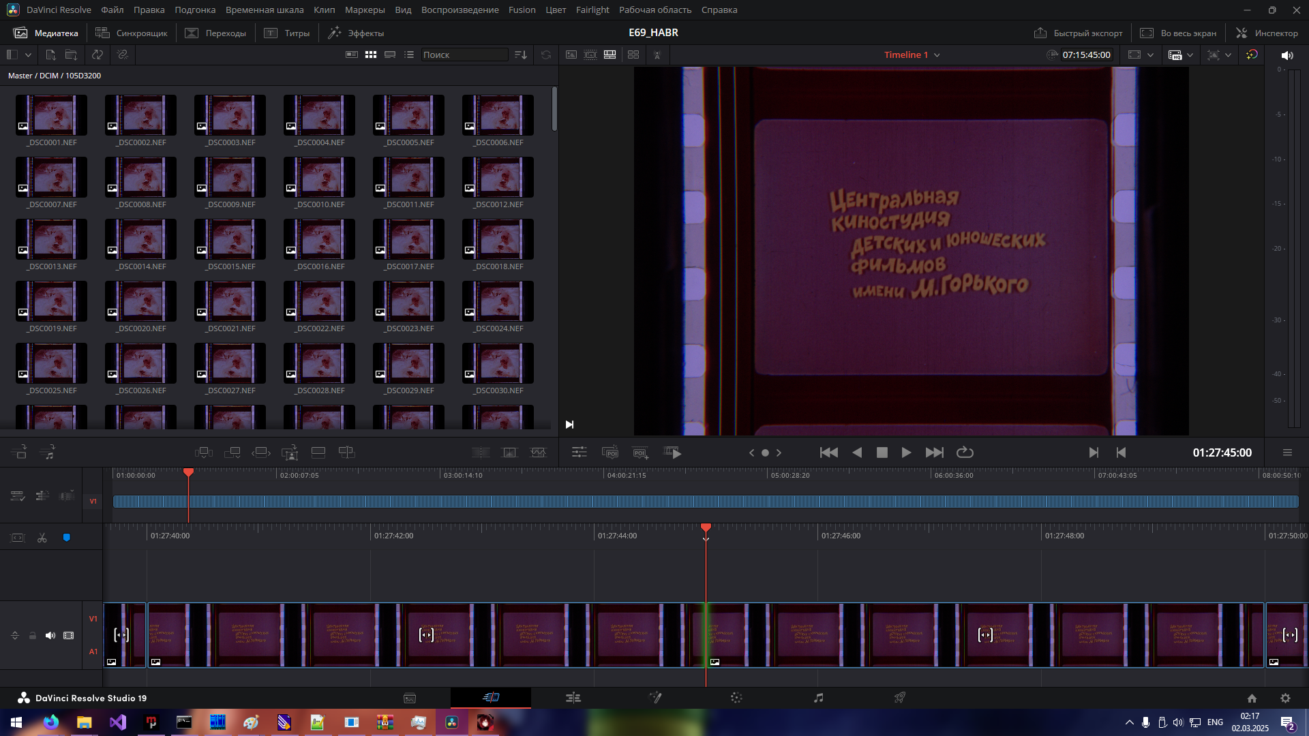Open the Fairlight page music note icon
The width and height of the screenshot is (1309, 736).
point(818,698)
